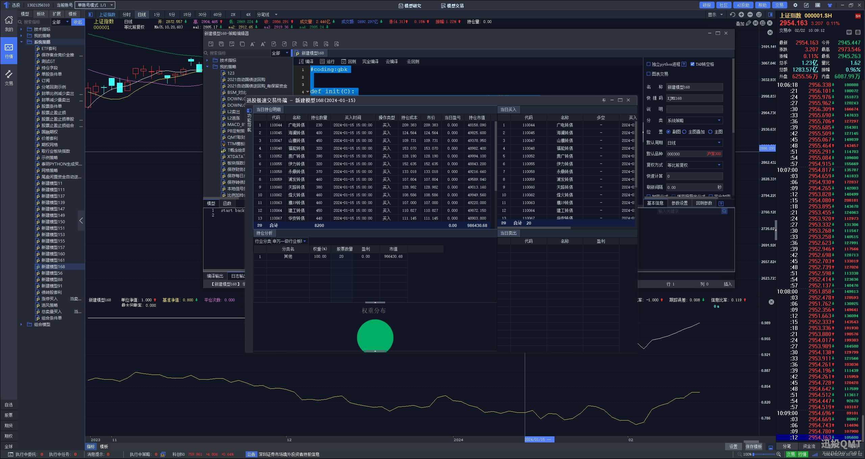Click the favorite heart icon in quote panel
The height and width of the screenshot is (459, 865).
(849, 32)
